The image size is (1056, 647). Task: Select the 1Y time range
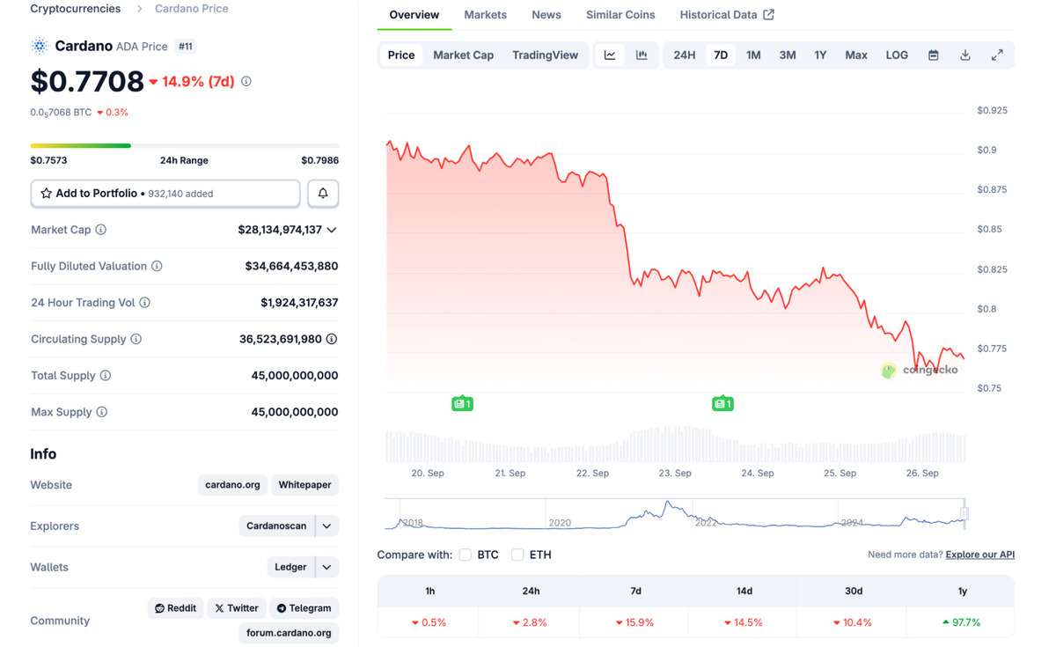(x=820, y=55)
